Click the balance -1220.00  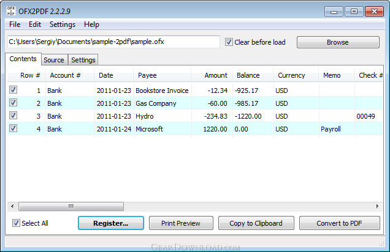248,116
